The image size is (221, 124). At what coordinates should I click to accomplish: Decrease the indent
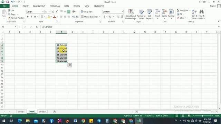point(74,17)
